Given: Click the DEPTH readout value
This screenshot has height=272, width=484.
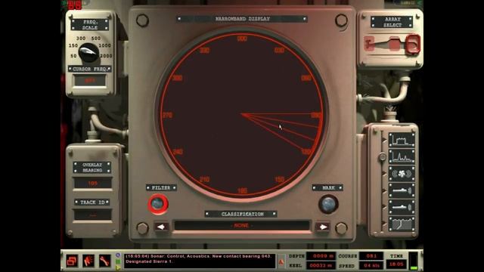Looking at the screenshot, I should point(321,256).
